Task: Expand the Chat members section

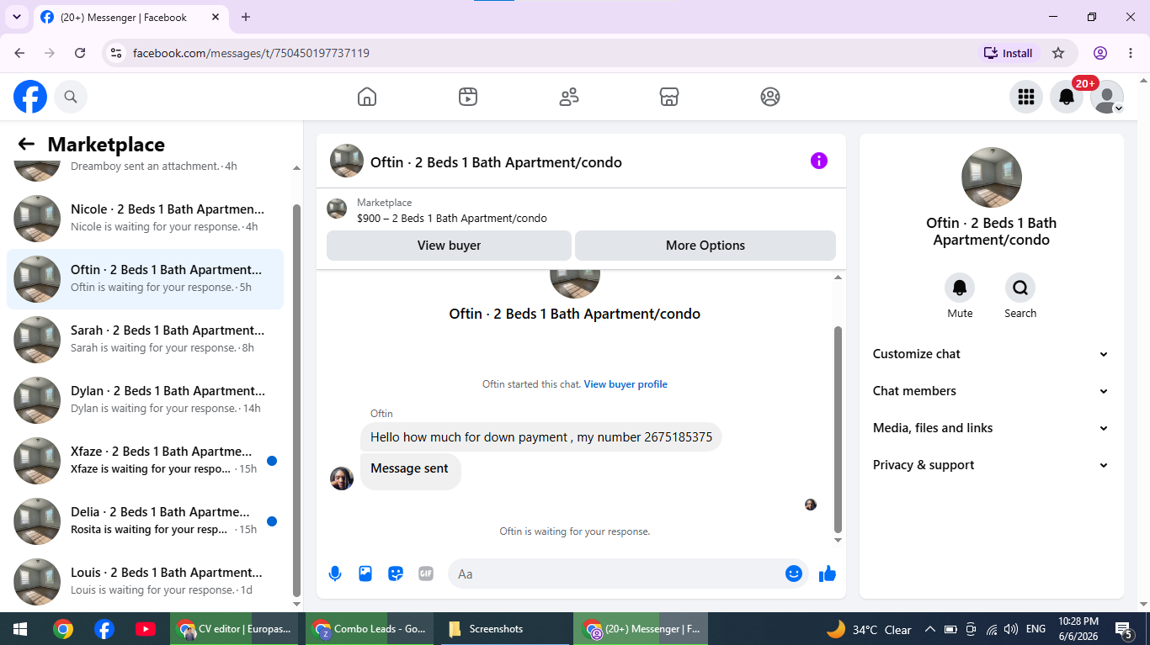Action: coord(992,391)
